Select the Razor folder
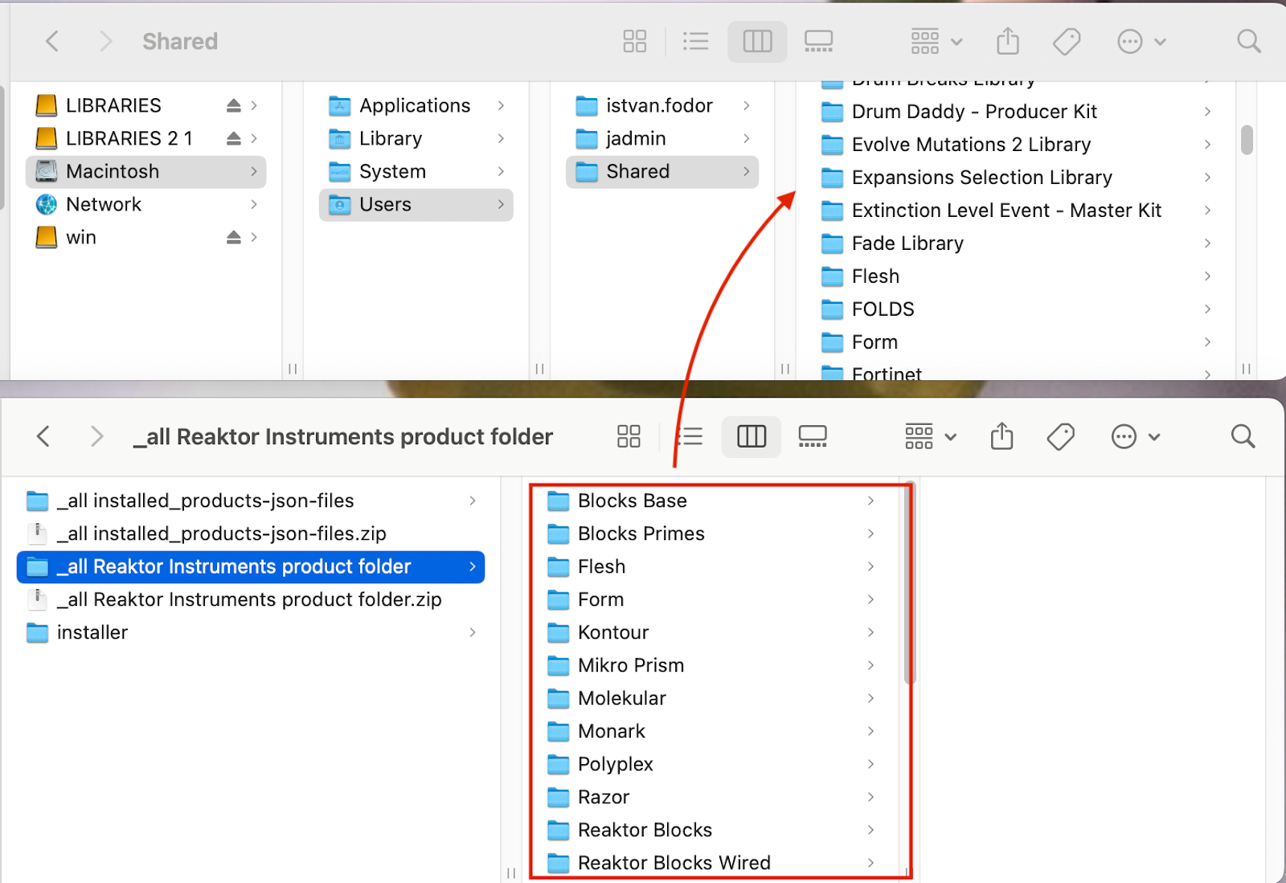Viewport: 1286px width, 883px height. tap(712, 797)
